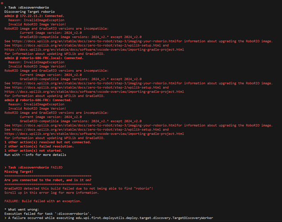
Task: Open third imaging-your-roborio.html link
Action: point(94,125)
